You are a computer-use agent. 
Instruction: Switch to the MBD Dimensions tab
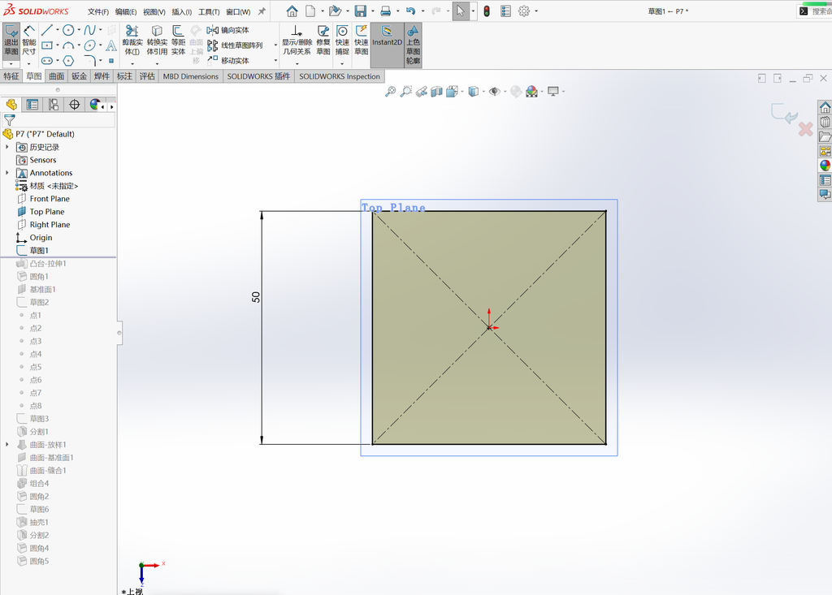[190, 76]
